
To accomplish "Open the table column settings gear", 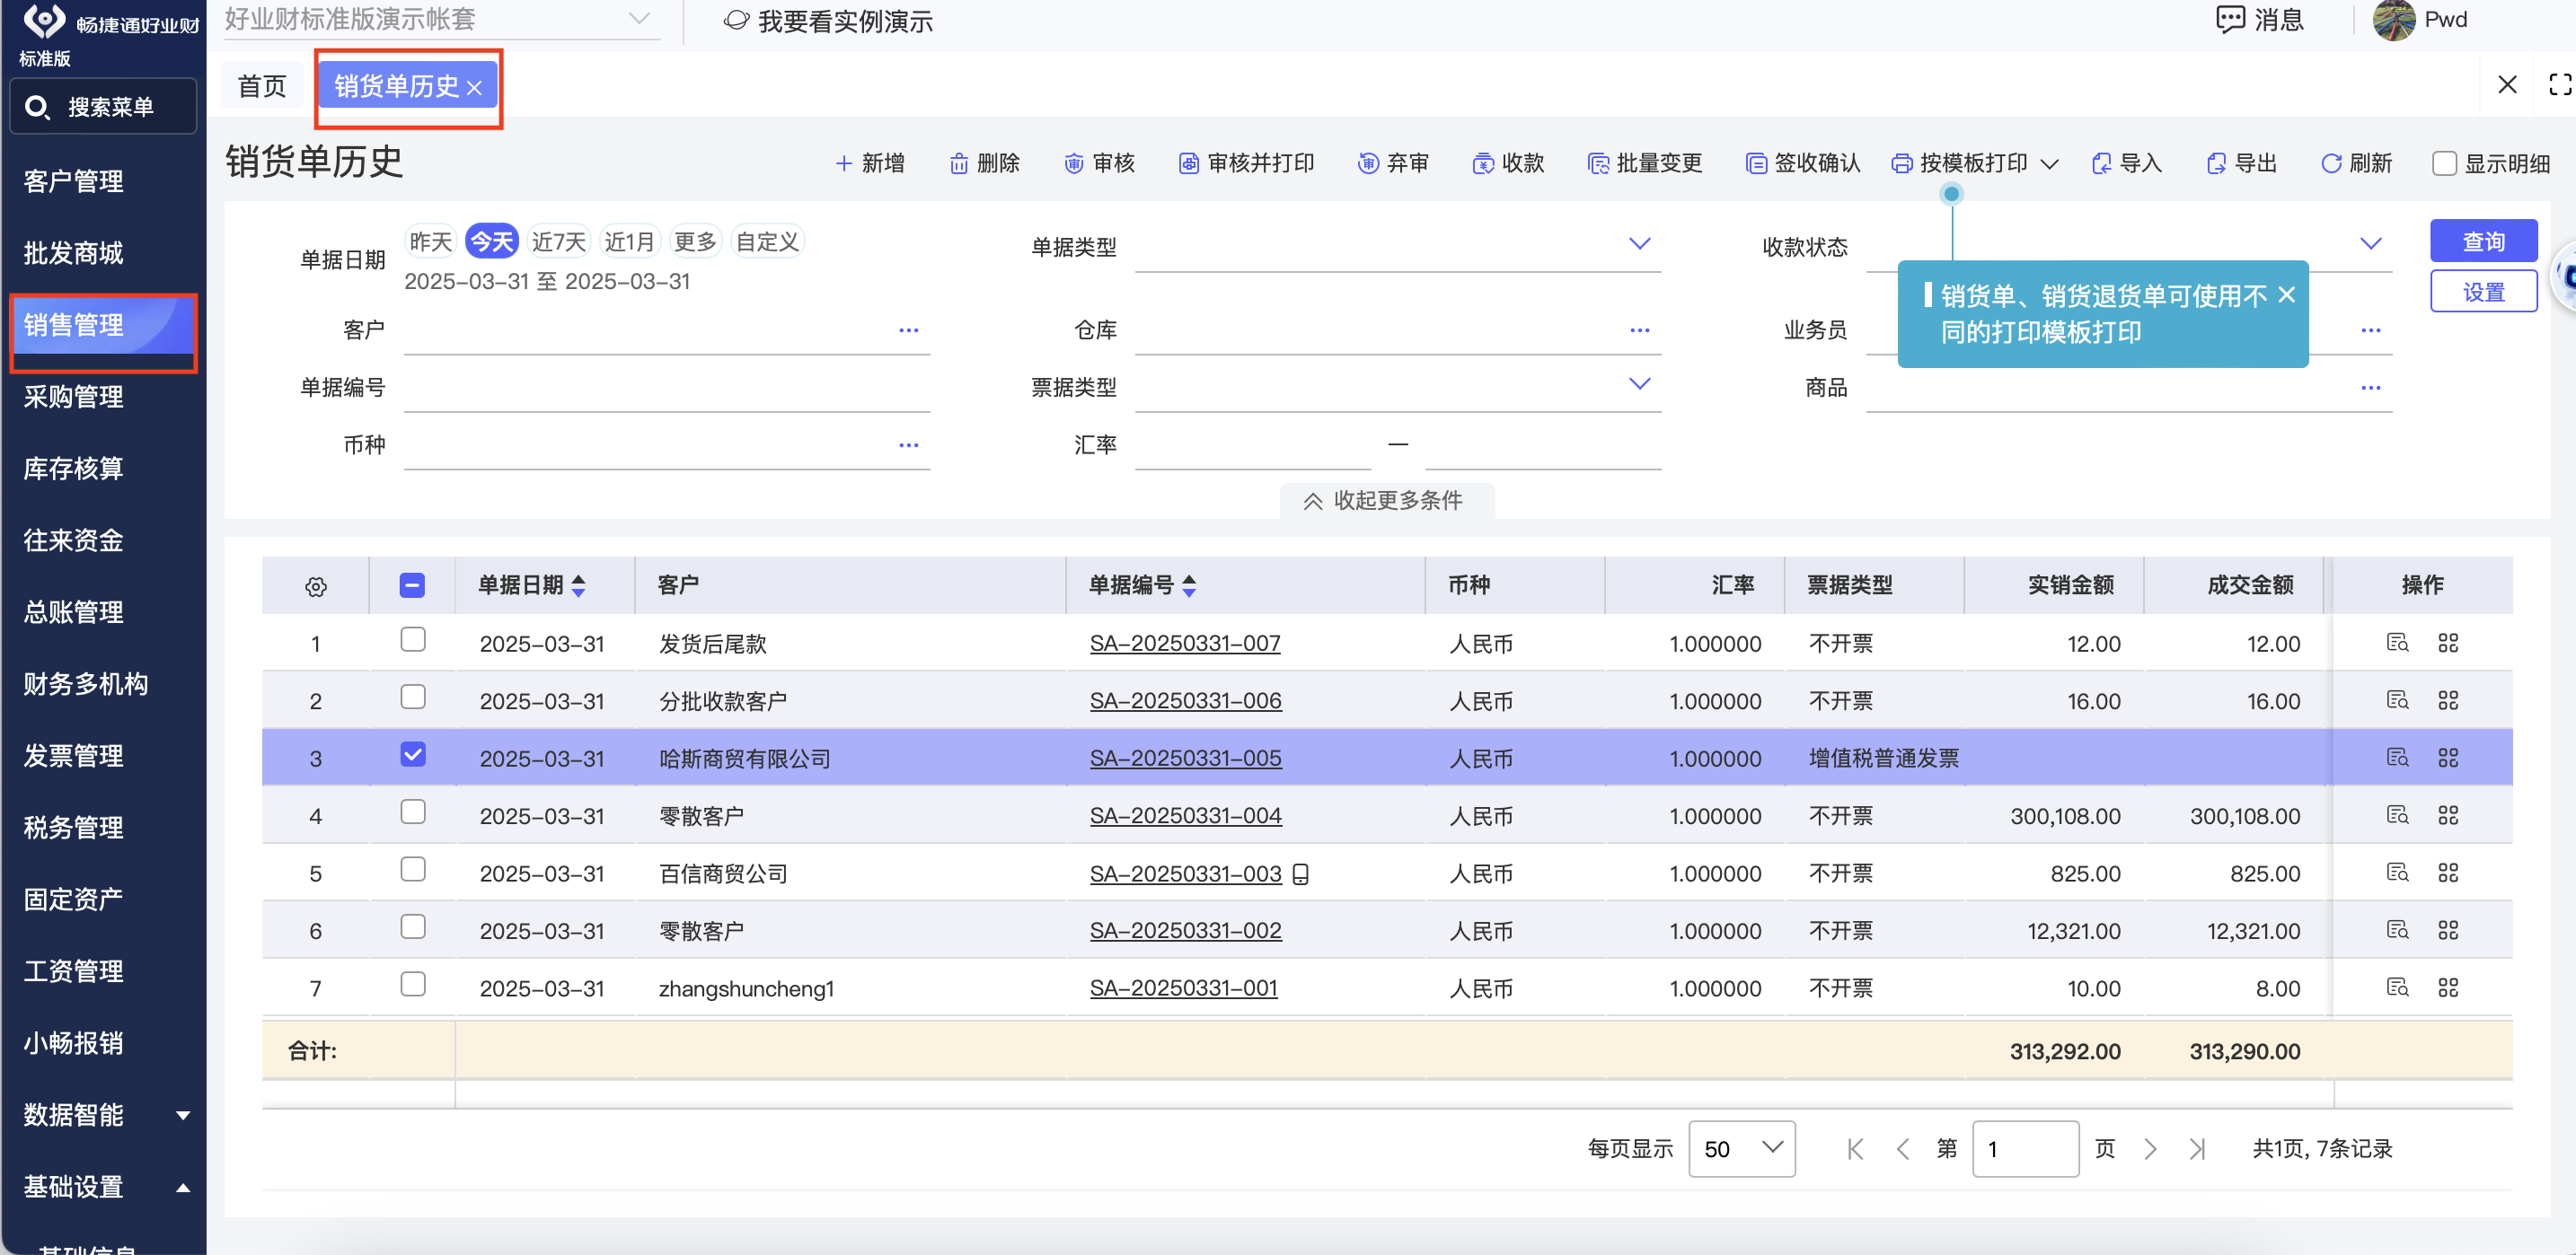I will tap(316, 586).
